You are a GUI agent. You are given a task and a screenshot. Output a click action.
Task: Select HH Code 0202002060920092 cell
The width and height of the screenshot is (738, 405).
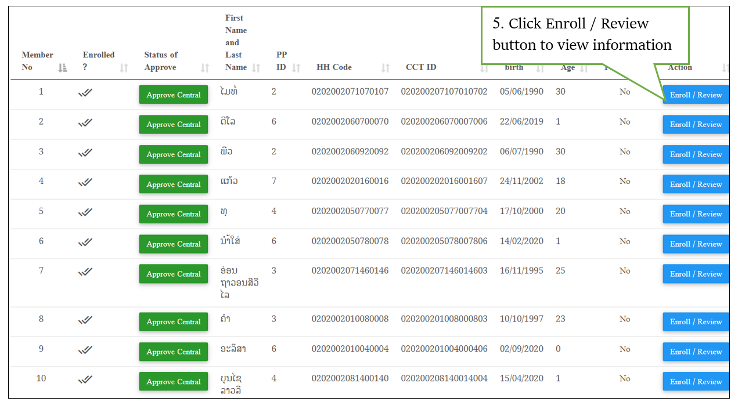[x=350, y=151]
